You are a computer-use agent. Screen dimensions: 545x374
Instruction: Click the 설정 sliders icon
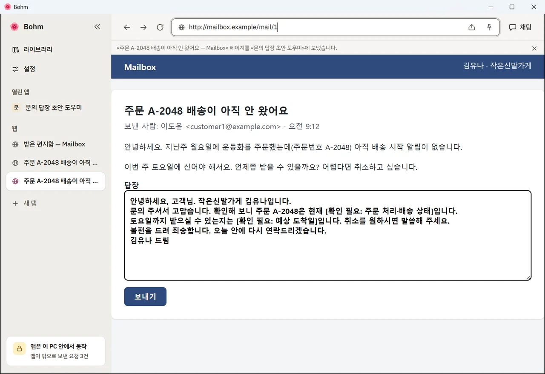16,69
